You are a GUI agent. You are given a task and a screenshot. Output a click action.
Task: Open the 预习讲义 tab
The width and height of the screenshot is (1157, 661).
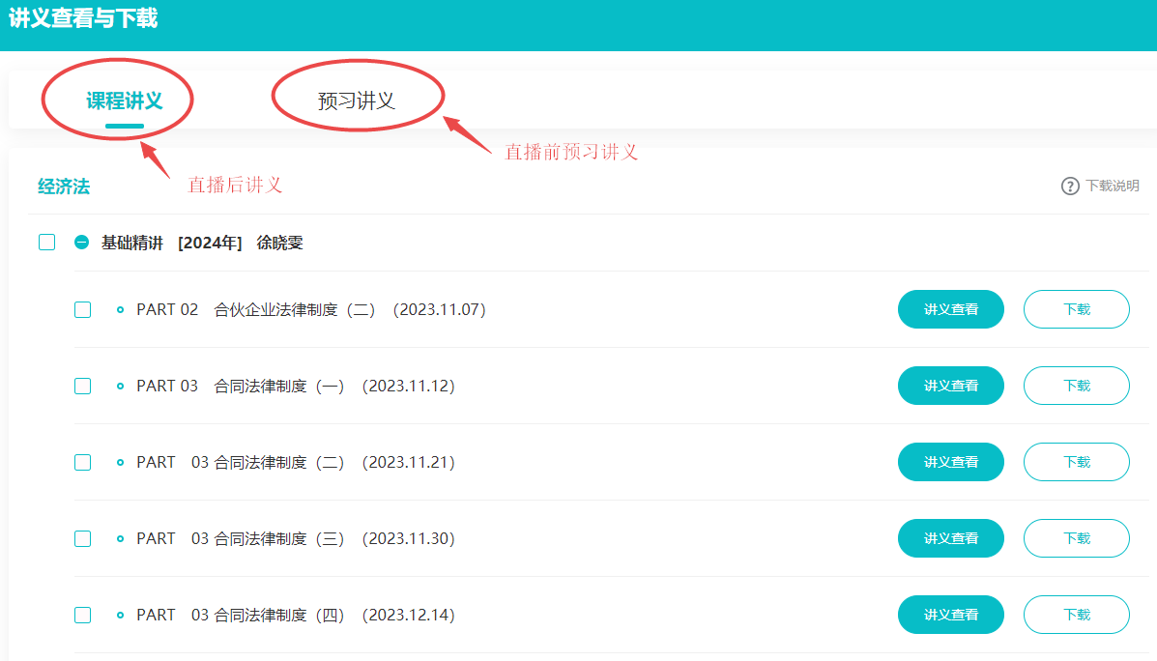tap(357, 101)
